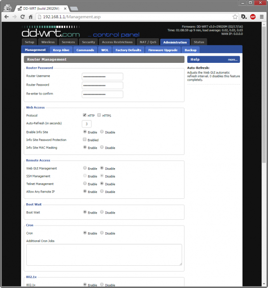Click the Router Username field
This screenshot has width=268, height=288.
(102, 76)
